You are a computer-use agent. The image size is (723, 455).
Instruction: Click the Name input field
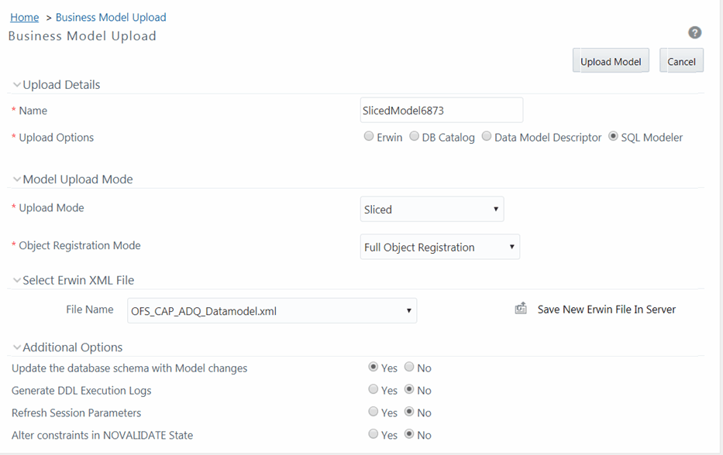(x=441, y=110)
